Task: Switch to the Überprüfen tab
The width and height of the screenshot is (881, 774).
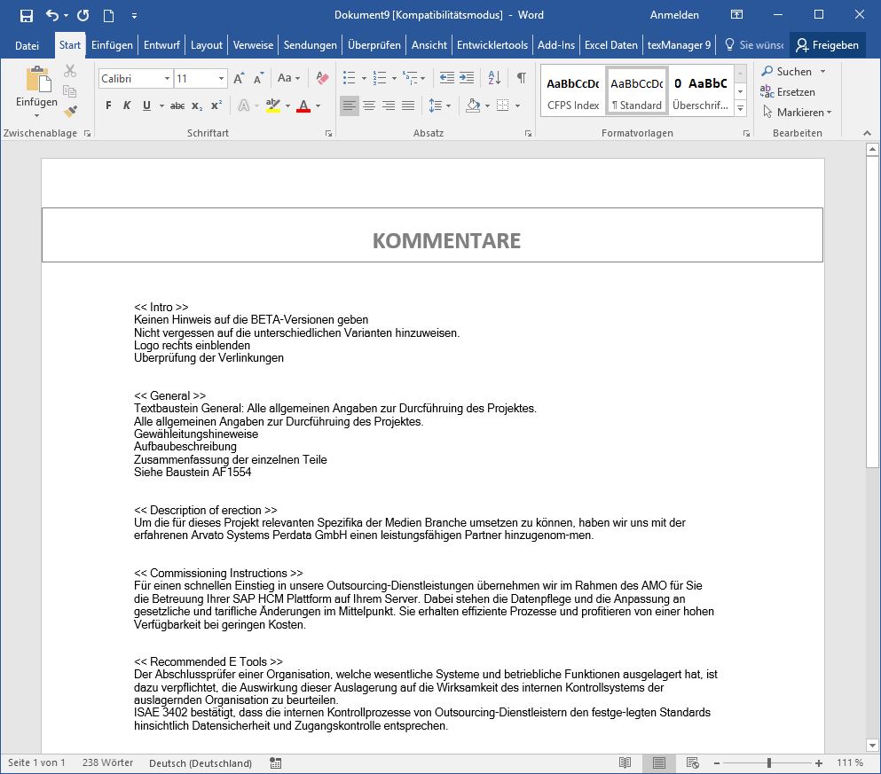Action: pyautogui.click(x=374, y=45)
